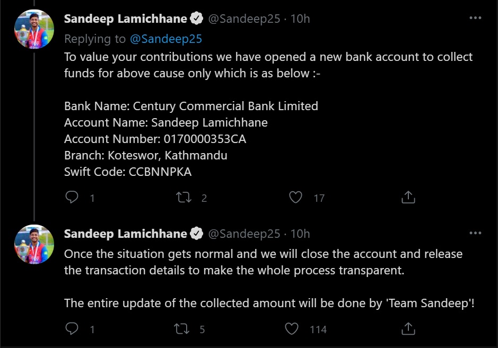Reply to the 'Team Sandeep' update tweet

coord(72,329)
